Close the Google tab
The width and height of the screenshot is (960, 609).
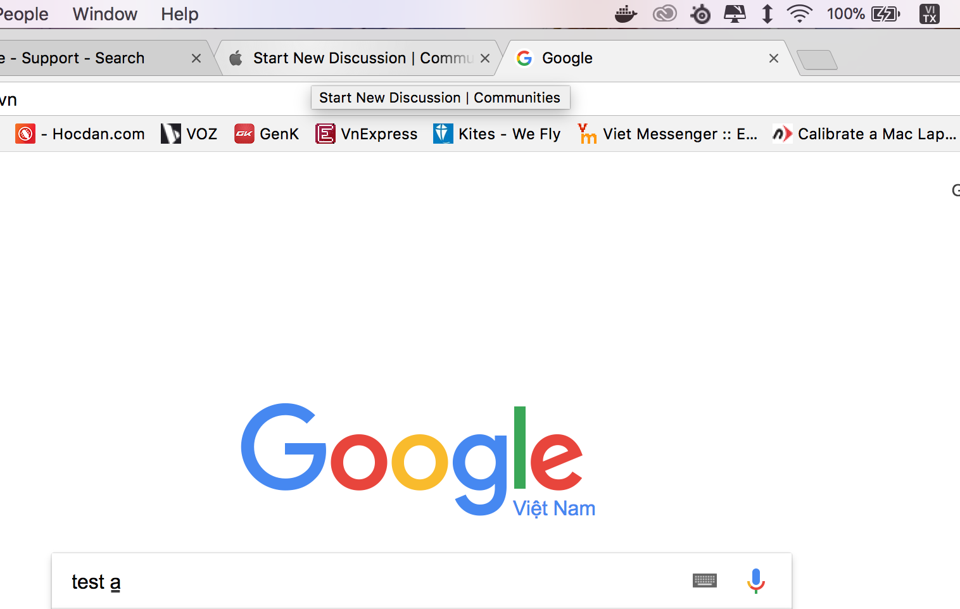(774, 58)
